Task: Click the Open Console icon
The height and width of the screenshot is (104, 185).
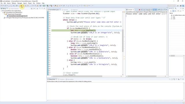Action: (165, 10)
